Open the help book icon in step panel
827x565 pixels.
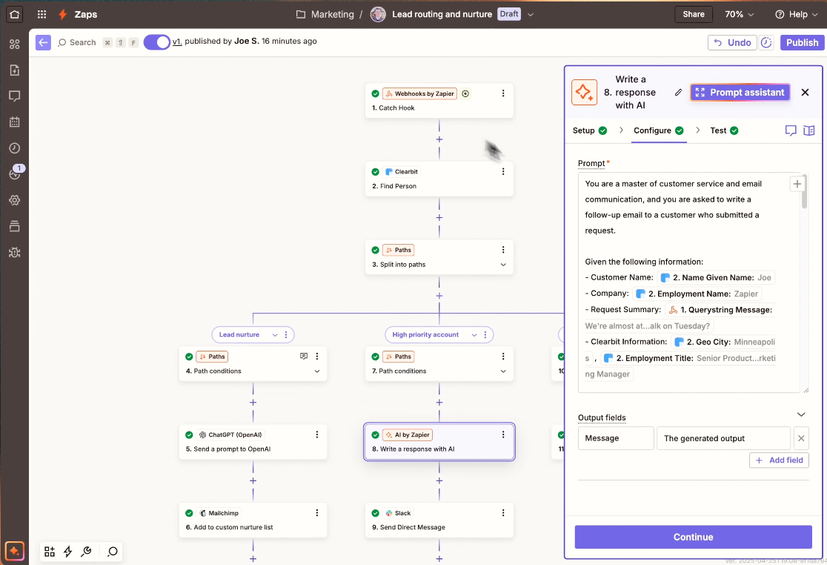(x=809, y=130)
